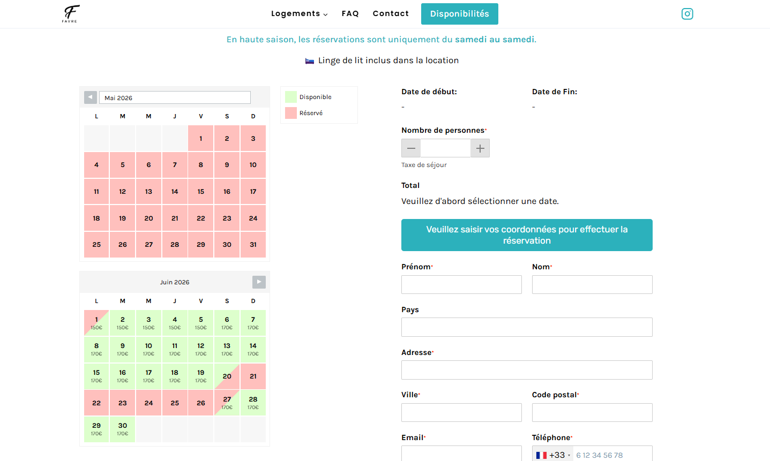Screen dimensions: 770x461
Task: Click the pink Réservé legend swatch
Action: 291,113
